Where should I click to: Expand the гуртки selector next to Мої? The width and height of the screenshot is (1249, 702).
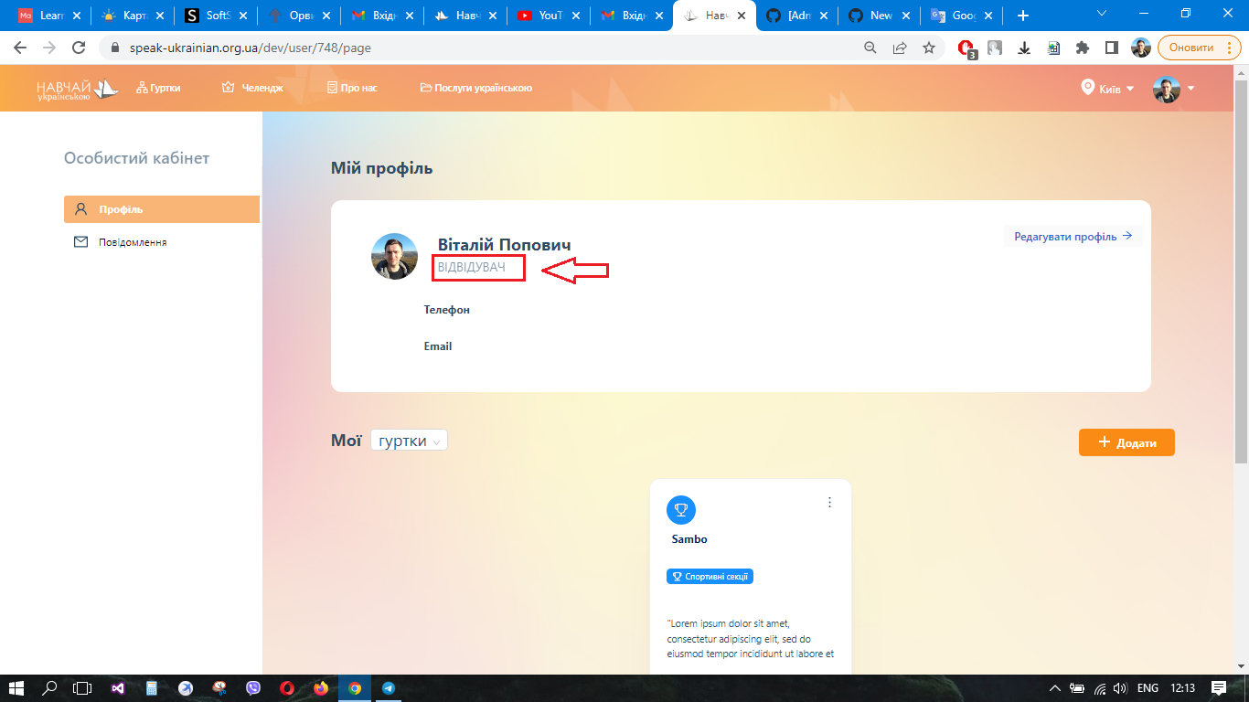tap(409, 441)
